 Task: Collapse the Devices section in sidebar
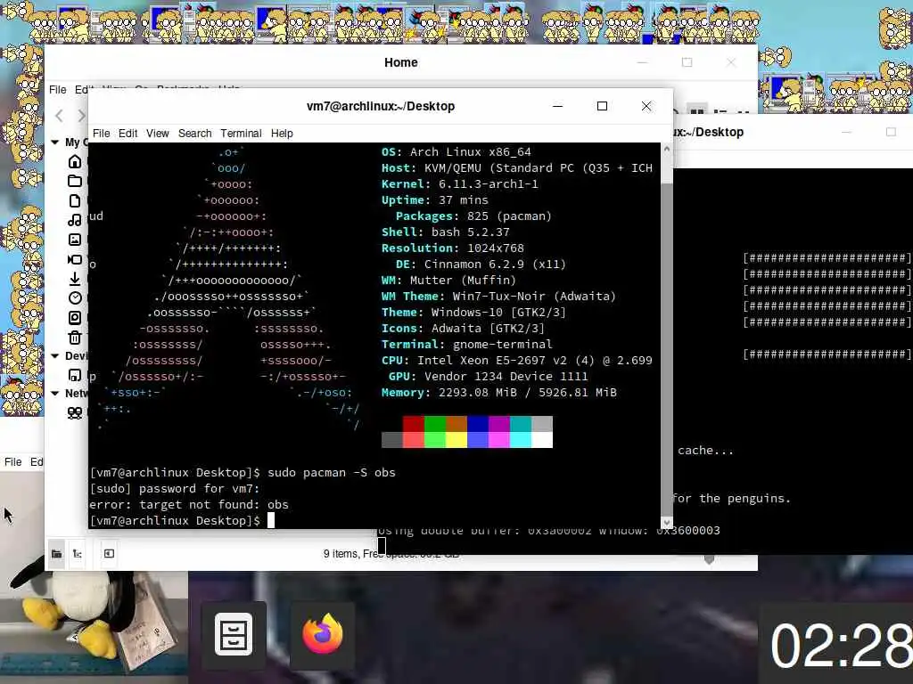click(x=54, y=356)
